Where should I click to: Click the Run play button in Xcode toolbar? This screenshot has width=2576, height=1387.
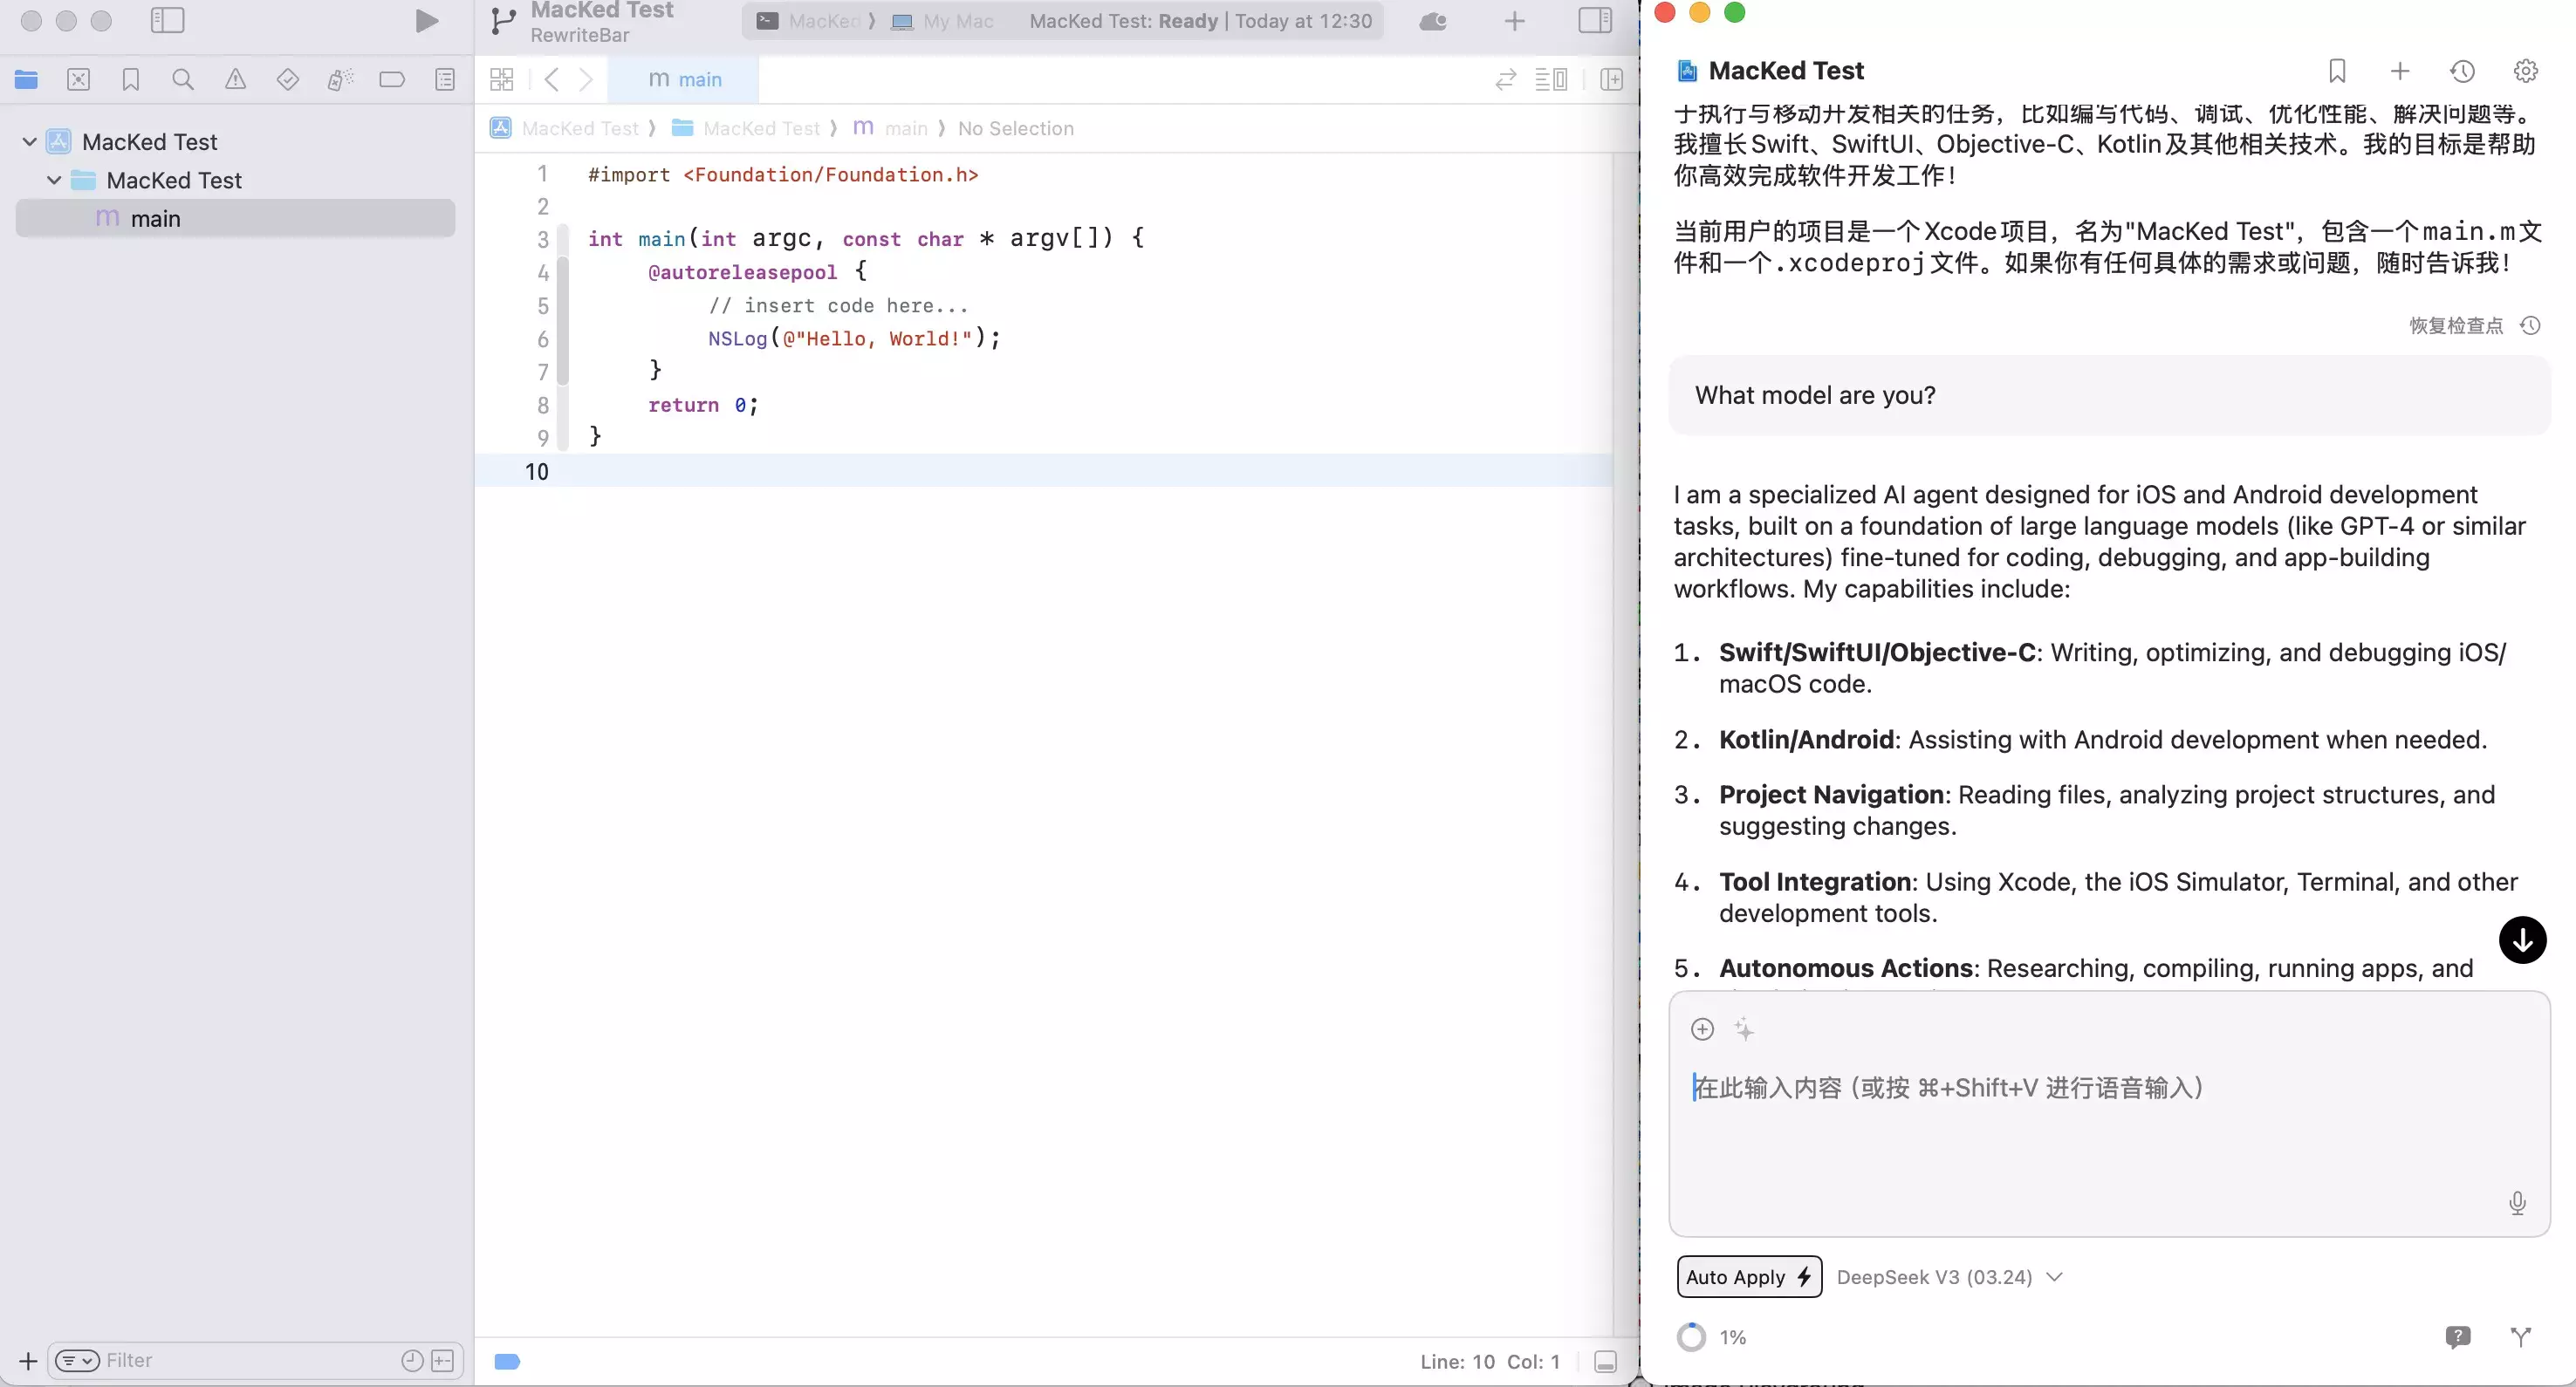(426, 21)
